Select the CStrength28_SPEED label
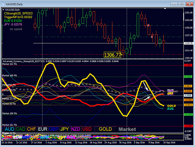Screen dimensions: 195x147 click(x=18, y=13)
